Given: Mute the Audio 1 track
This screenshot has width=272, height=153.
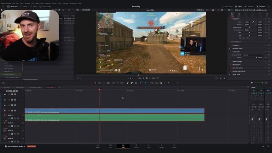Looking at the screenshot, I should (x=18, y=118).
